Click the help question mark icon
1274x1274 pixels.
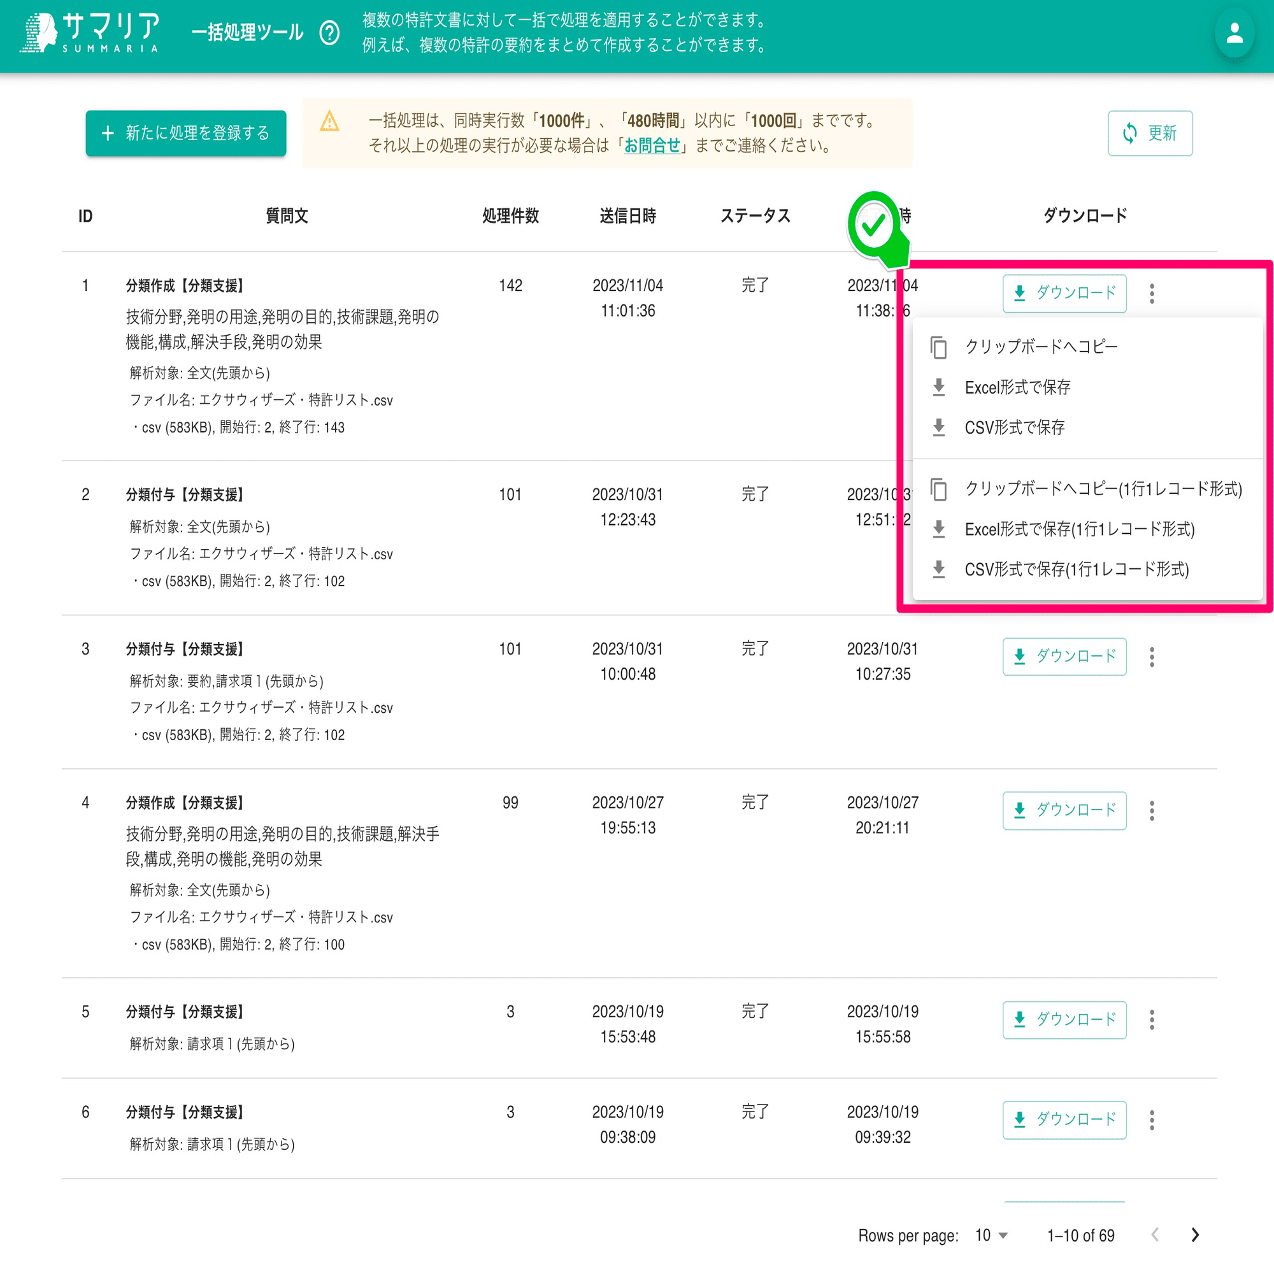tap(329, 32)
